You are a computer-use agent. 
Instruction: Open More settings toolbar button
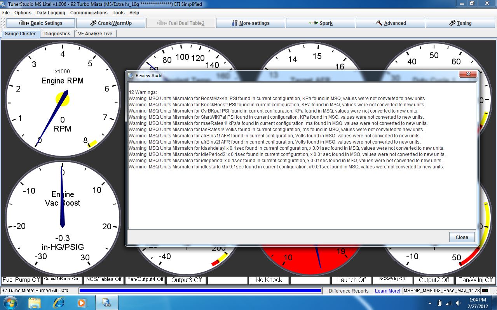pyautogui.click(x=251, y=23)
